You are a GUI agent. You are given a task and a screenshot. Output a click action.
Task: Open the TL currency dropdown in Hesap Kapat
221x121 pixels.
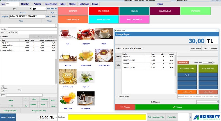(217, 41)
